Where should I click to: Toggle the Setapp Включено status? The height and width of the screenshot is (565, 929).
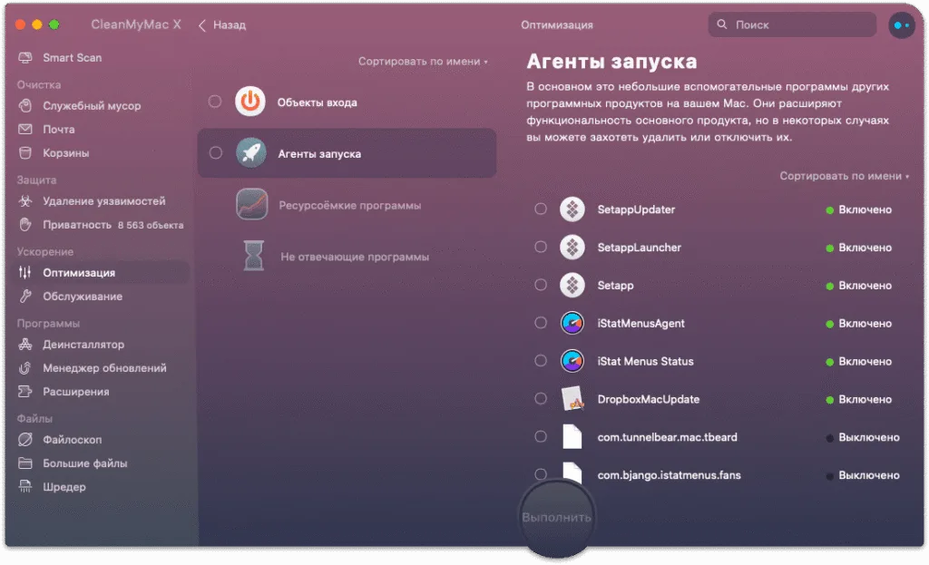coord(858,286)
